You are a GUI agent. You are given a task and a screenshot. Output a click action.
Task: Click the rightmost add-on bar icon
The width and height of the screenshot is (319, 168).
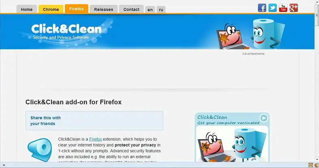click(317, 165)
